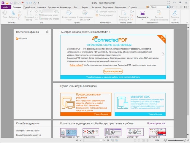Click the user account avatar icon

pos(185,7)
